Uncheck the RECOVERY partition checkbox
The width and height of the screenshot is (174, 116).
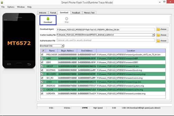click(42, 74)
